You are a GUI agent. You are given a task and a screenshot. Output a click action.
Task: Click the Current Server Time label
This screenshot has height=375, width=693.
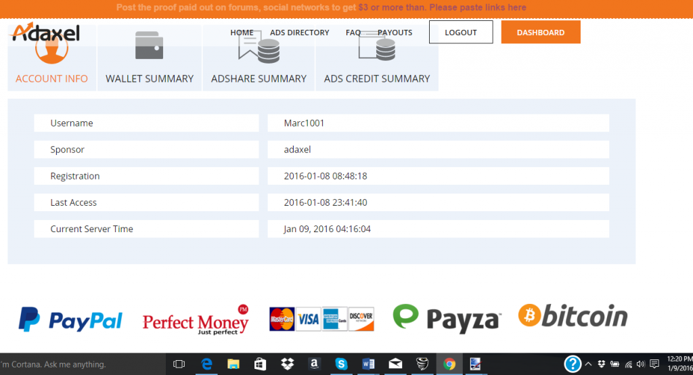[x=91, y=229]
